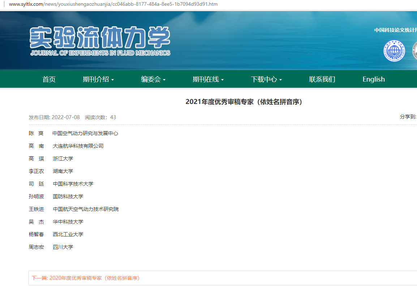The width and height of the screenshot is (417, 295).
Task: Select the 国防科技大学 affiliation
Action: [68, 196]
